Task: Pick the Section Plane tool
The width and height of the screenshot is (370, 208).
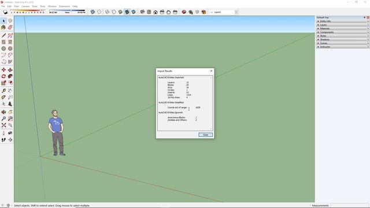Action: click(10, 140)
